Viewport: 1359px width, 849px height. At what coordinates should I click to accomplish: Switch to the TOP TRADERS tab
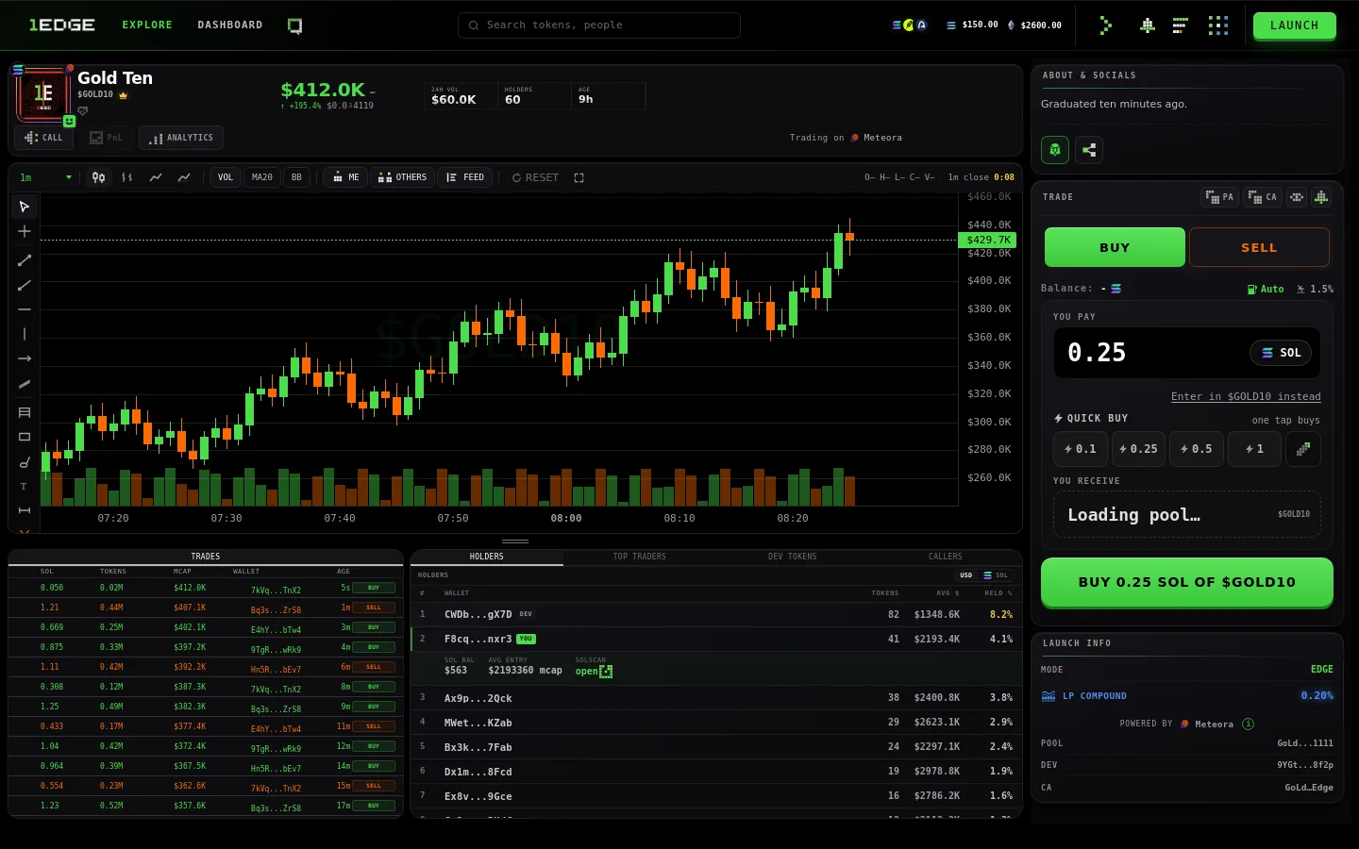[x=640, y=557]
